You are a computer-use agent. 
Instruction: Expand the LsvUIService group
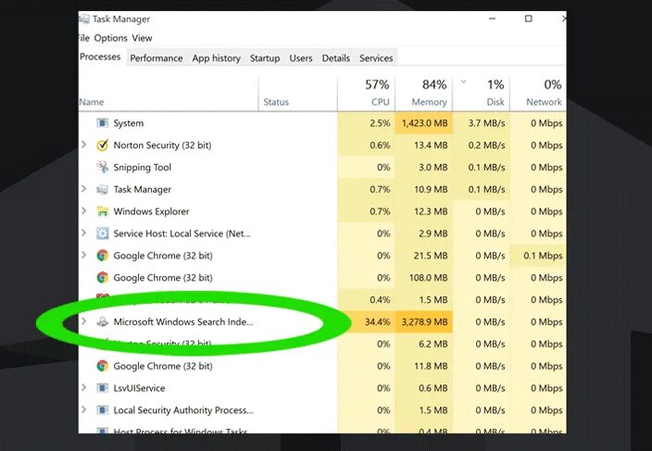pos(84,387)
